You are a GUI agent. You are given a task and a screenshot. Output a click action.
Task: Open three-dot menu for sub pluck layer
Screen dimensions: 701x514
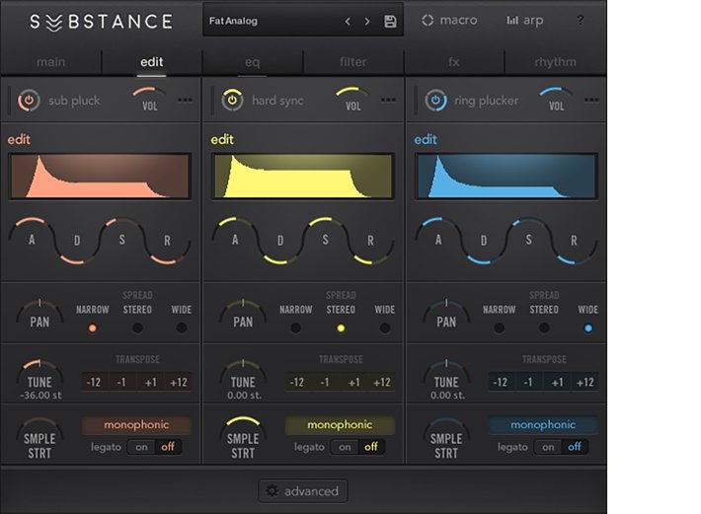[185, 100]
